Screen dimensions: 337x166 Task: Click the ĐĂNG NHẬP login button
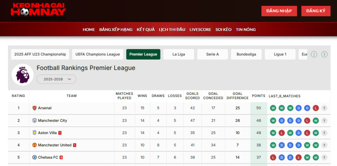coord(279,11)
